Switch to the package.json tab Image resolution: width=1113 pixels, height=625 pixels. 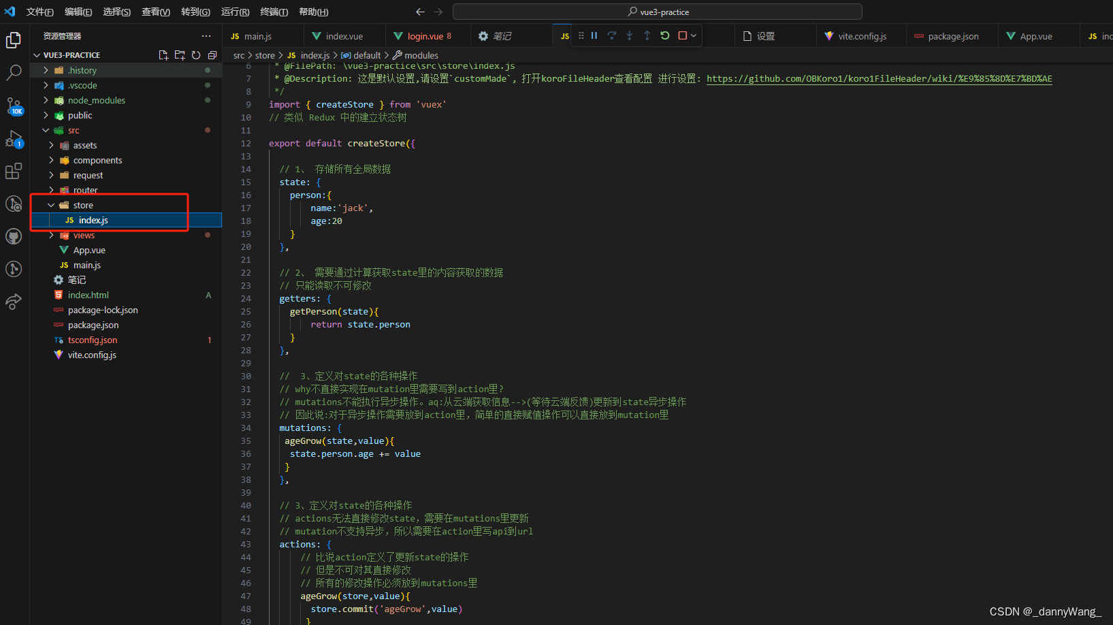pyautogui.click(x=952, y=36)
